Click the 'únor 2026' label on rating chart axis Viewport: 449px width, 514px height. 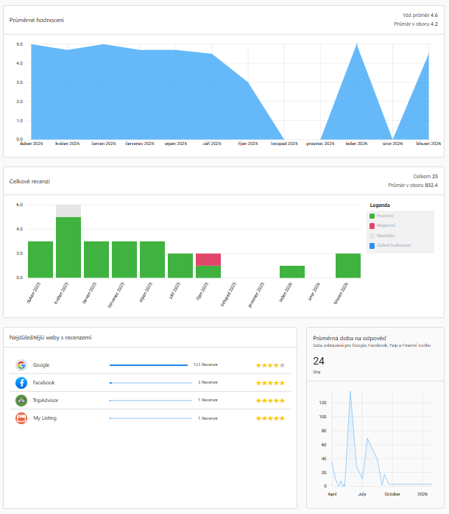tap(392, 144)
